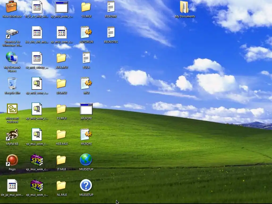Select the EULA text document
The image size is (272, 204).
[86, 58]
